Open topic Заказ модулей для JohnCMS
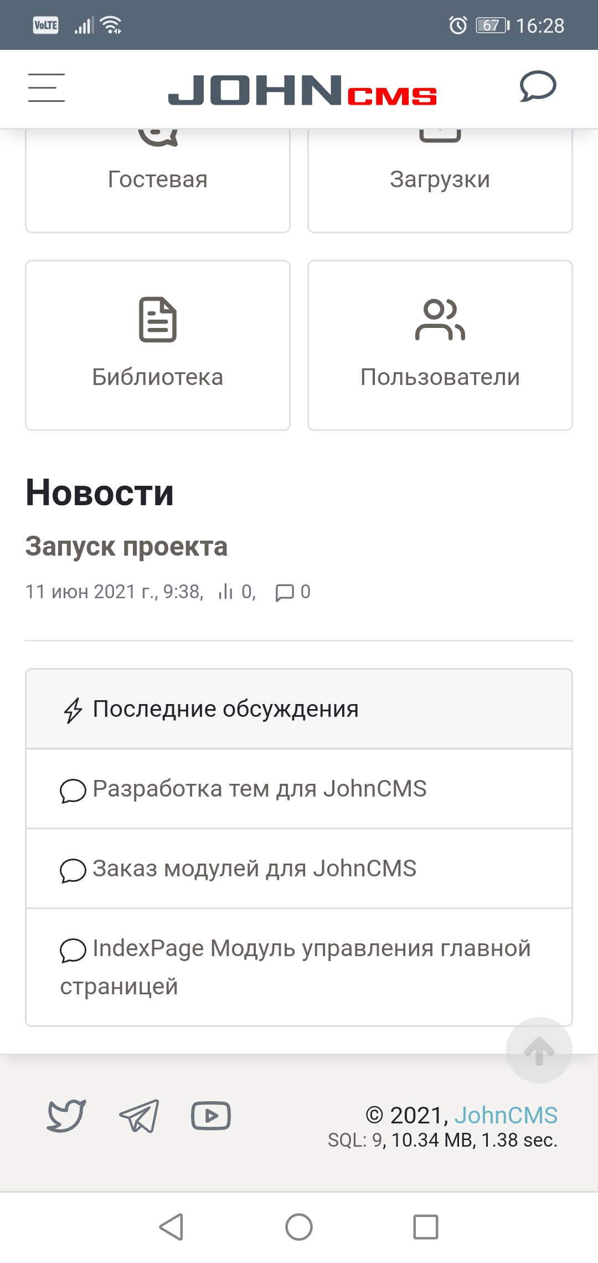 [x=254, y=869]
